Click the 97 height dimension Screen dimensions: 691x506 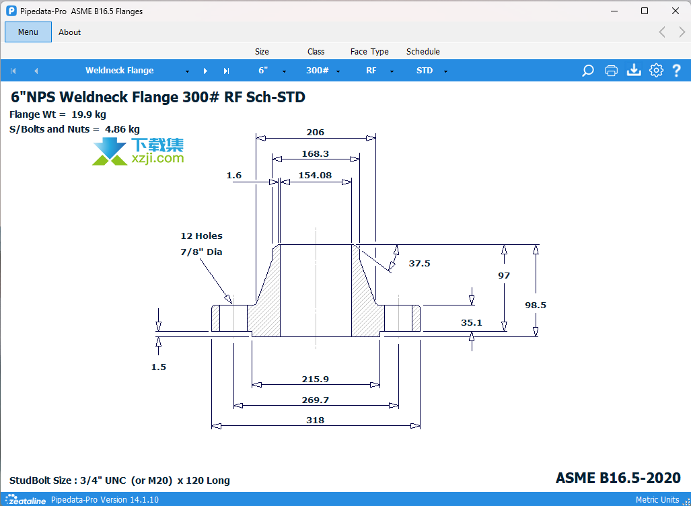(x=504, y=275)
